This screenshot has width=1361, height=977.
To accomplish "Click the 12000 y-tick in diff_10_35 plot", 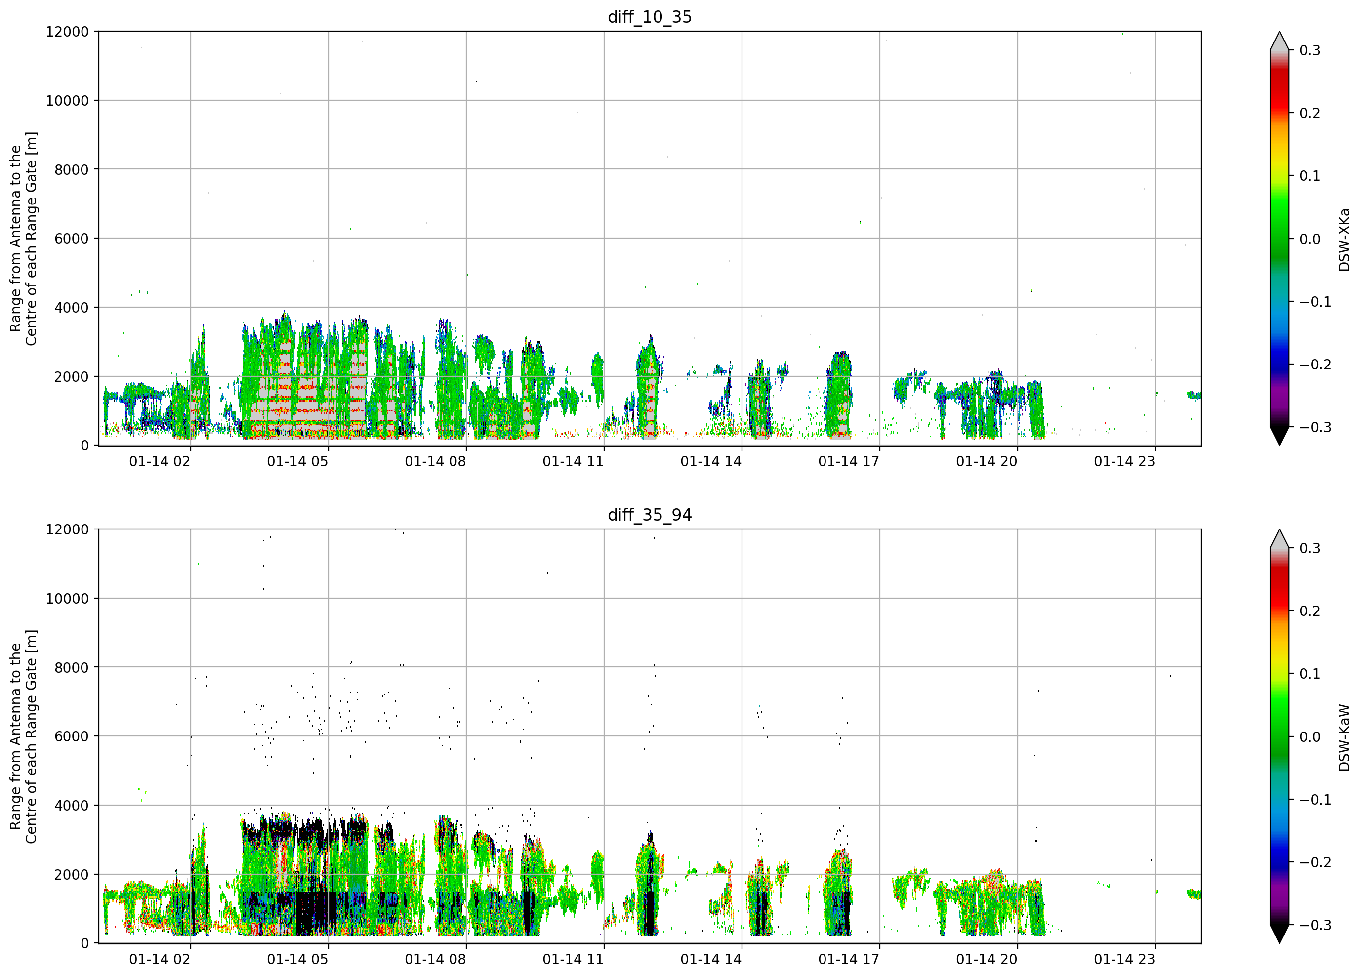I will pos(67,32).
